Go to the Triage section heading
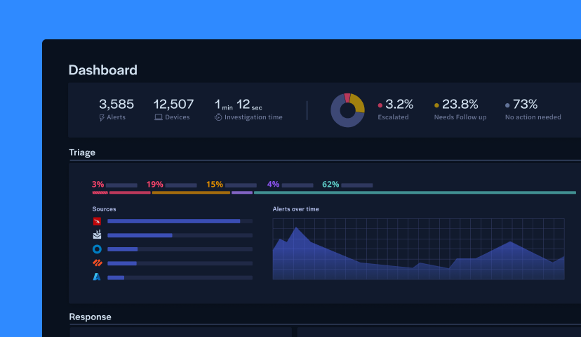 pyautogui.click(x=82, y=152)
